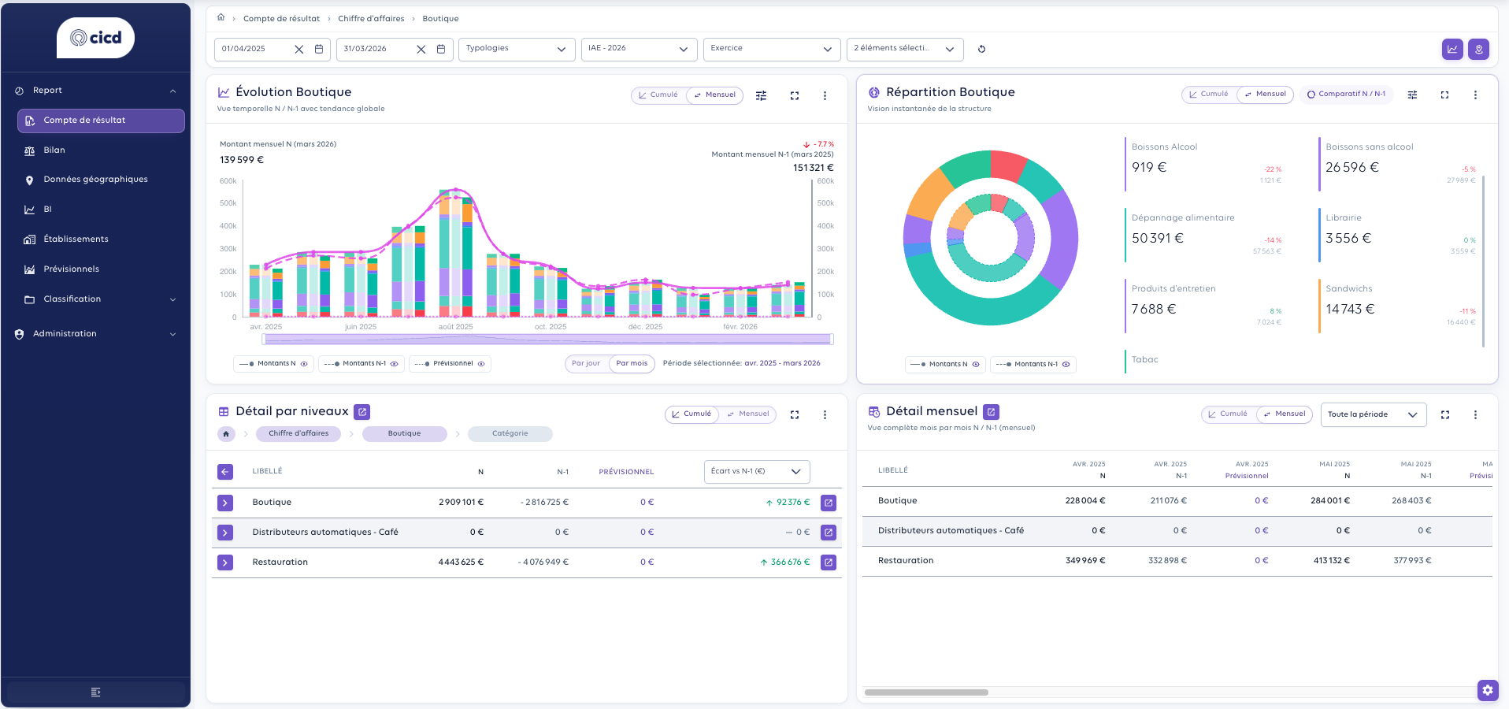Image resolution: width=1509 pixels, height=709 pixels.
Task: Open the Répartition Boutique three-dot menu
Action: (x=1474, y=95)
